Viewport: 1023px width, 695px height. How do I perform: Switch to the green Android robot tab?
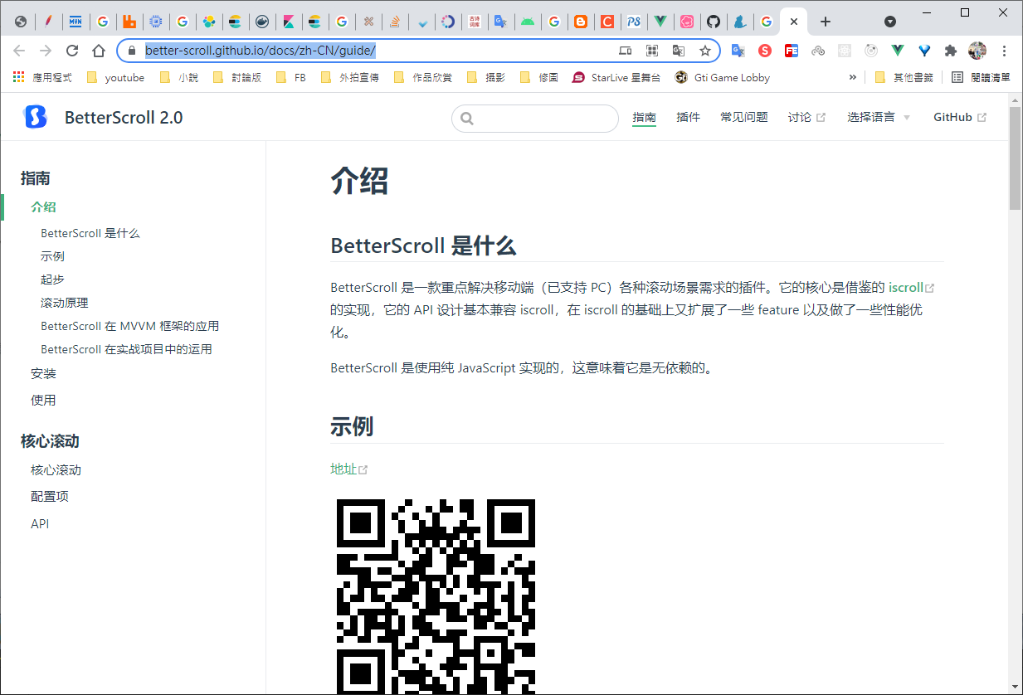click(528, 22)
